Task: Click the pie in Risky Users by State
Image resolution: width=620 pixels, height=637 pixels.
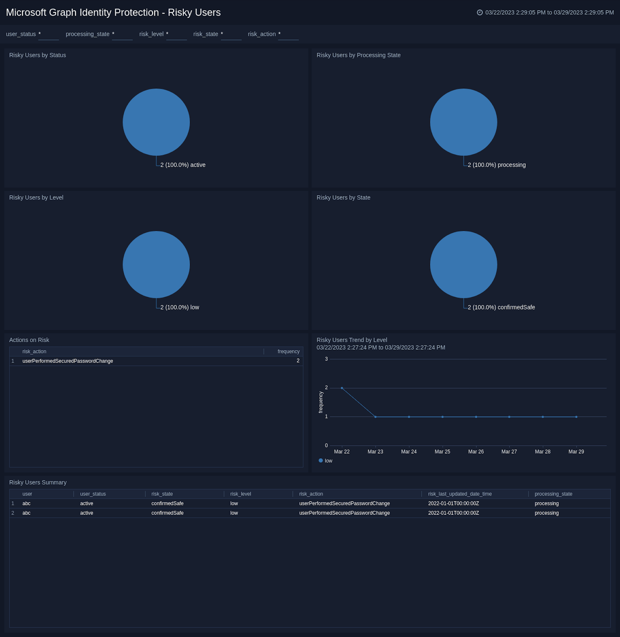Action: (464, 264)
